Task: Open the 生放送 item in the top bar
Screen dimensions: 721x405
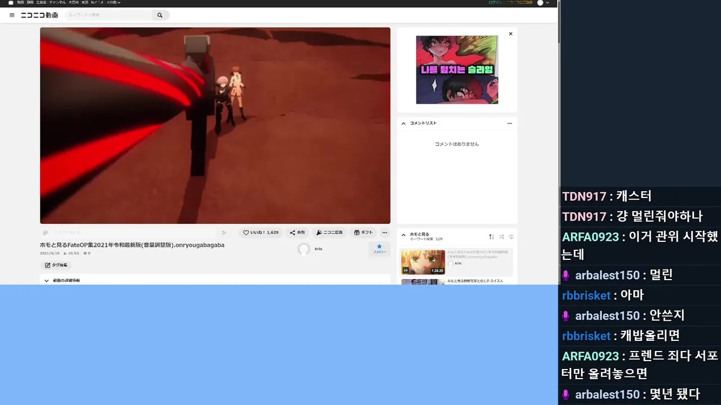Action: 41,3
